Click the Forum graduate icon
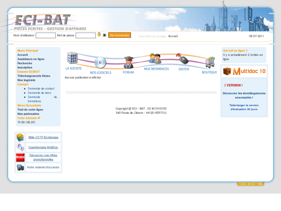281x211 pixels. (x=128, y=62)
